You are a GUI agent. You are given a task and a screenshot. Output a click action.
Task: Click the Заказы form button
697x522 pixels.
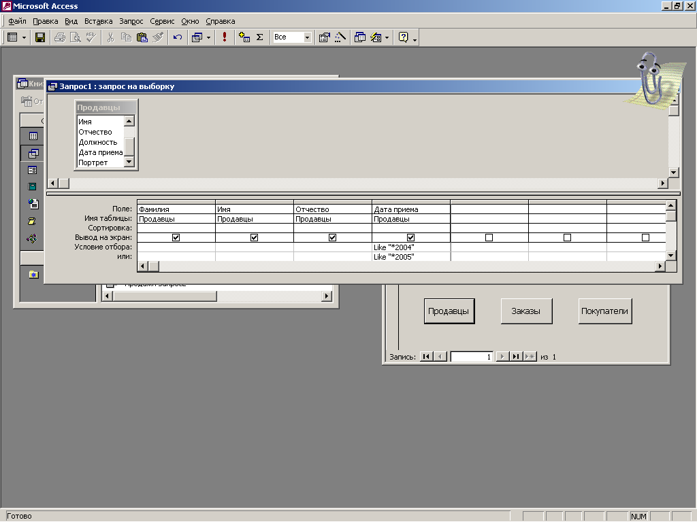coord(526,311)
